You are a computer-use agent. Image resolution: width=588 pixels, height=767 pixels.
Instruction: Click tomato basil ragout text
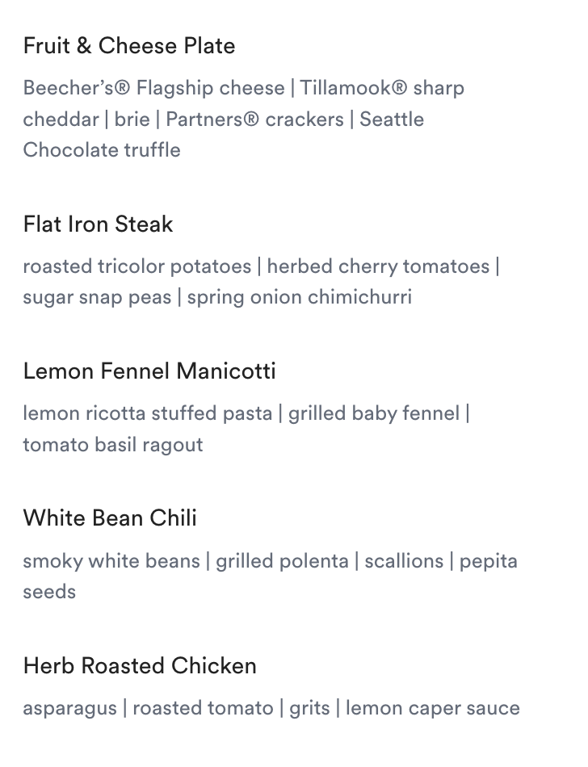[x=113, y=445]
